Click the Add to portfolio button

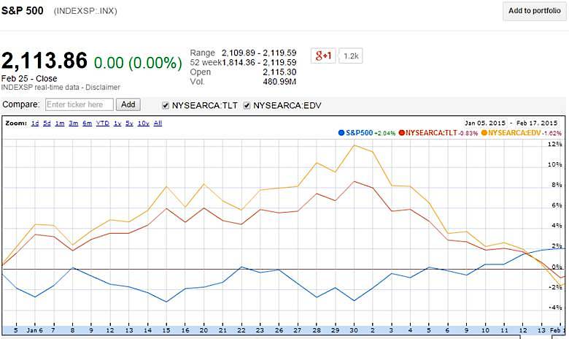534,11
